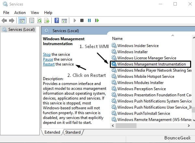Close the Services window

click(x=190, y=4)
